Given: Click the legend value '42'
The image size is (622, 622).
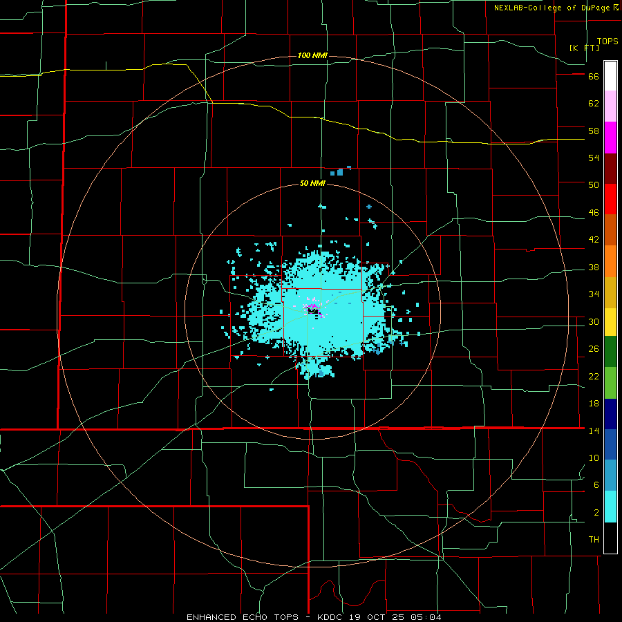Looking at the screenshot, I should point(594,240).
